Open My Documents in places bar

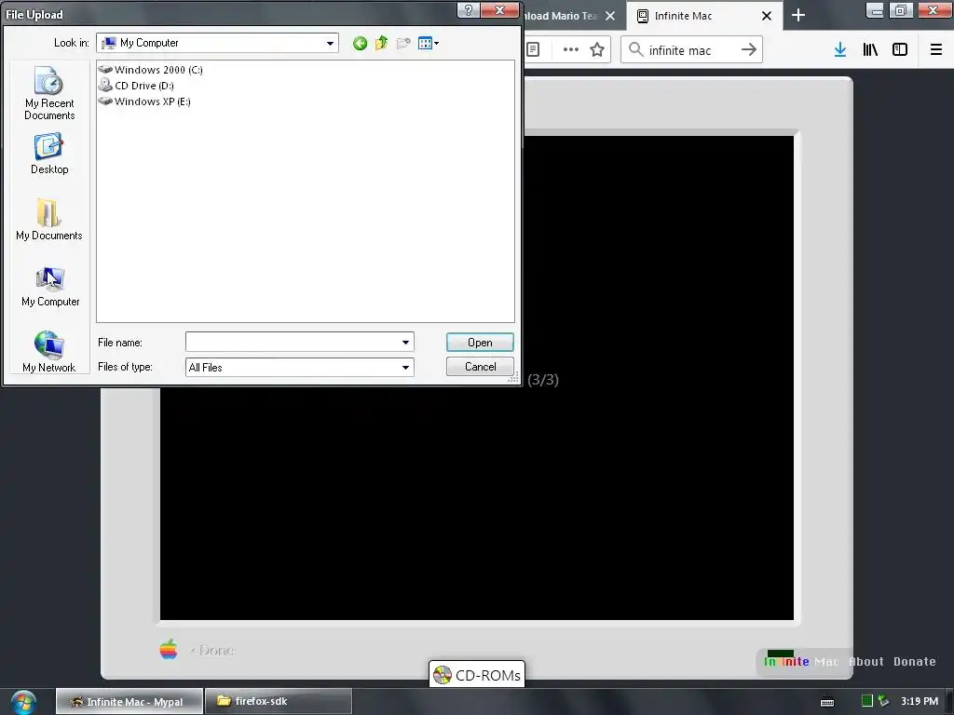click(x=49, y=220)
